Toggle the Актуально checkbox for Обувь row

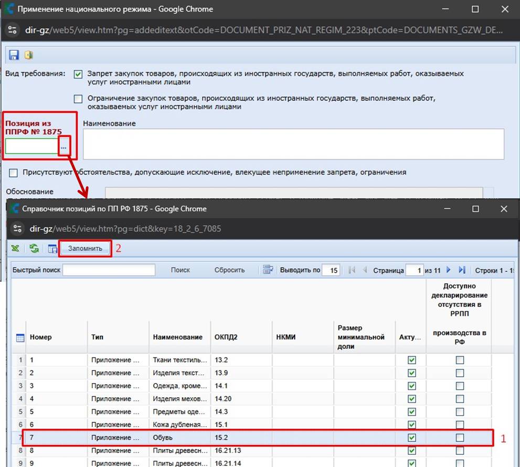(411, 438)
